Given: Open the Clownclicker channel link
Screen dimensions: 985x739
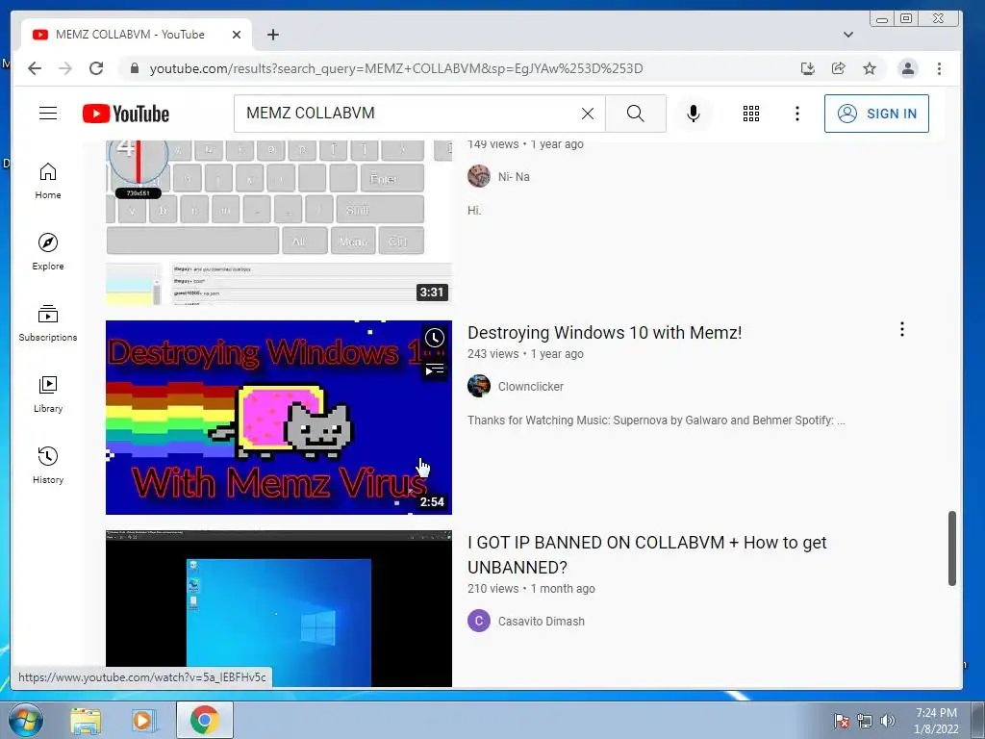Looking at the screenshot, I should 531,387.
